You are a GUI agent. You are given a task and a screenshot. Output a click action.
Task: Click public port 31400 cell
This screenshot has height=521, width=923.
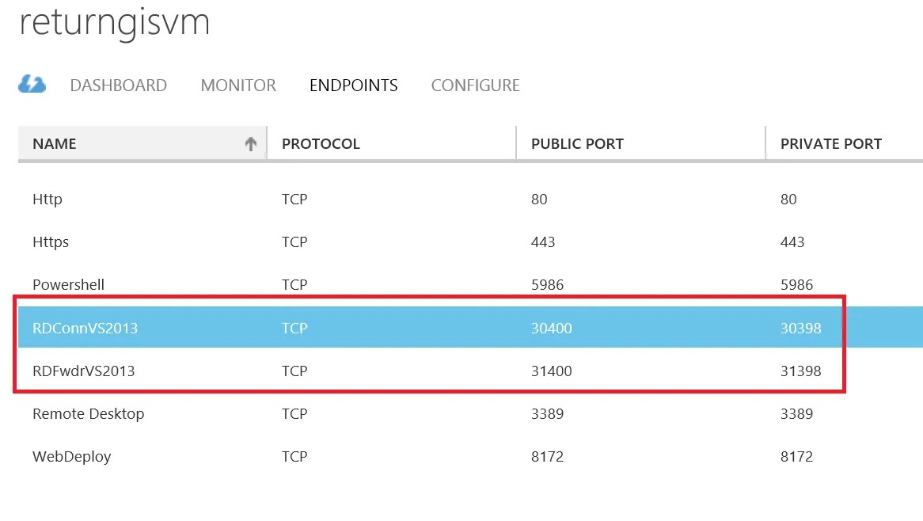click(x=552, y=371)
